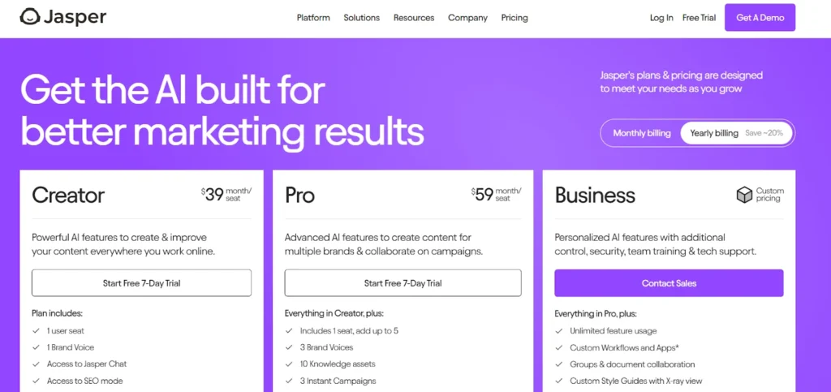Click the Business plan cube icon
This screenshot has height=392, width=831.
(x=744, y=195)
